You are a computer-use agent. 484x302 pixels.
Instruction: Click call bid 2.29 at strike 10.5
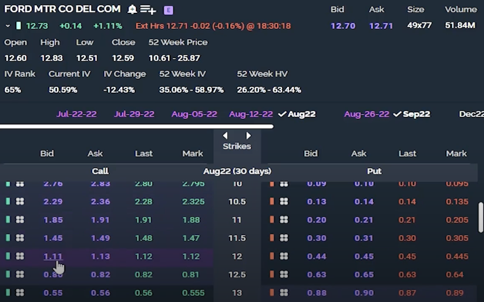53,201
